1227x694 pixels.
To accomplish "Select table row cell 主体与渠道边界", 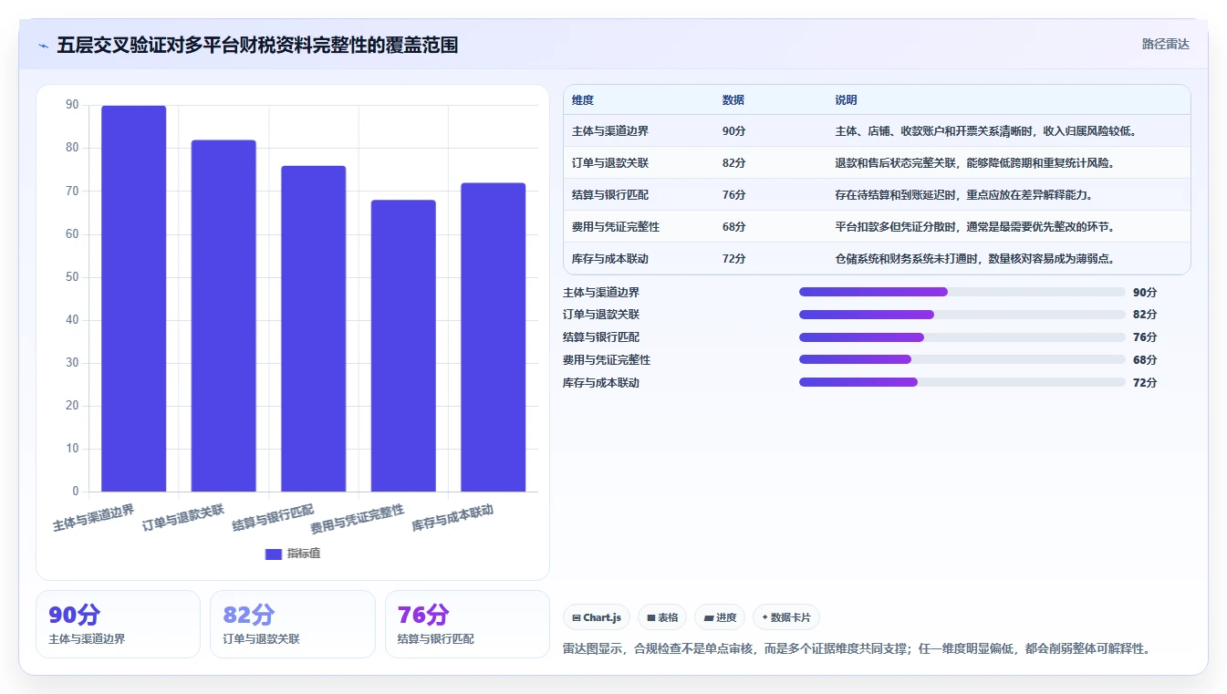I will (x=610, y=131).
